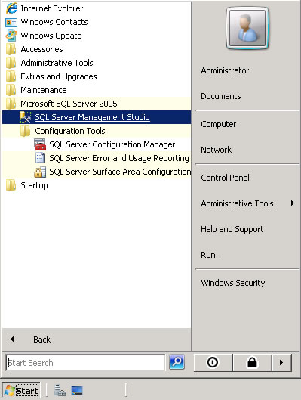Click the magnifier search button
Screen dimensions: 301x400
[177, 362]
